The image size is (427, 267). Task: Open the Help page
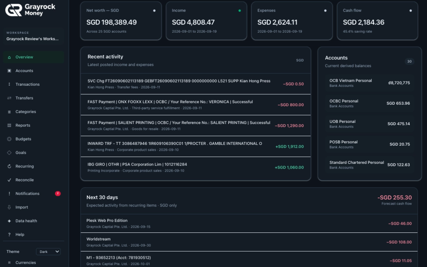coord(33,234)
